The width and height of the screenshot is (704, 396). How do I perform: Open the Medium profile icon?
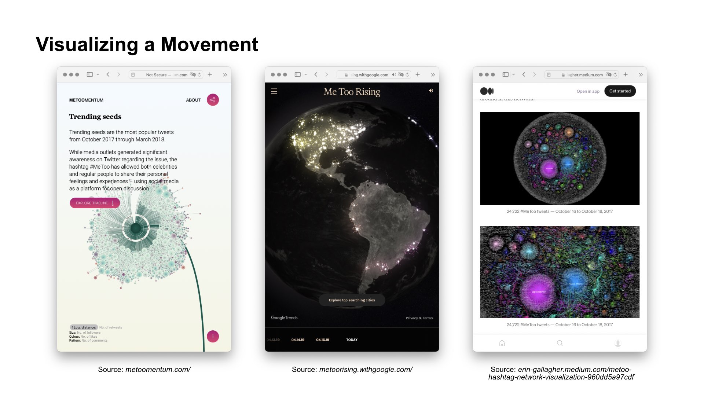pyautogui.click(x=618, y=343)
